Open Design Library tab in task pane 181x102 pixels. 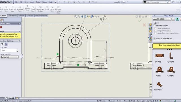pyautogui.click(x=150, y=28)
